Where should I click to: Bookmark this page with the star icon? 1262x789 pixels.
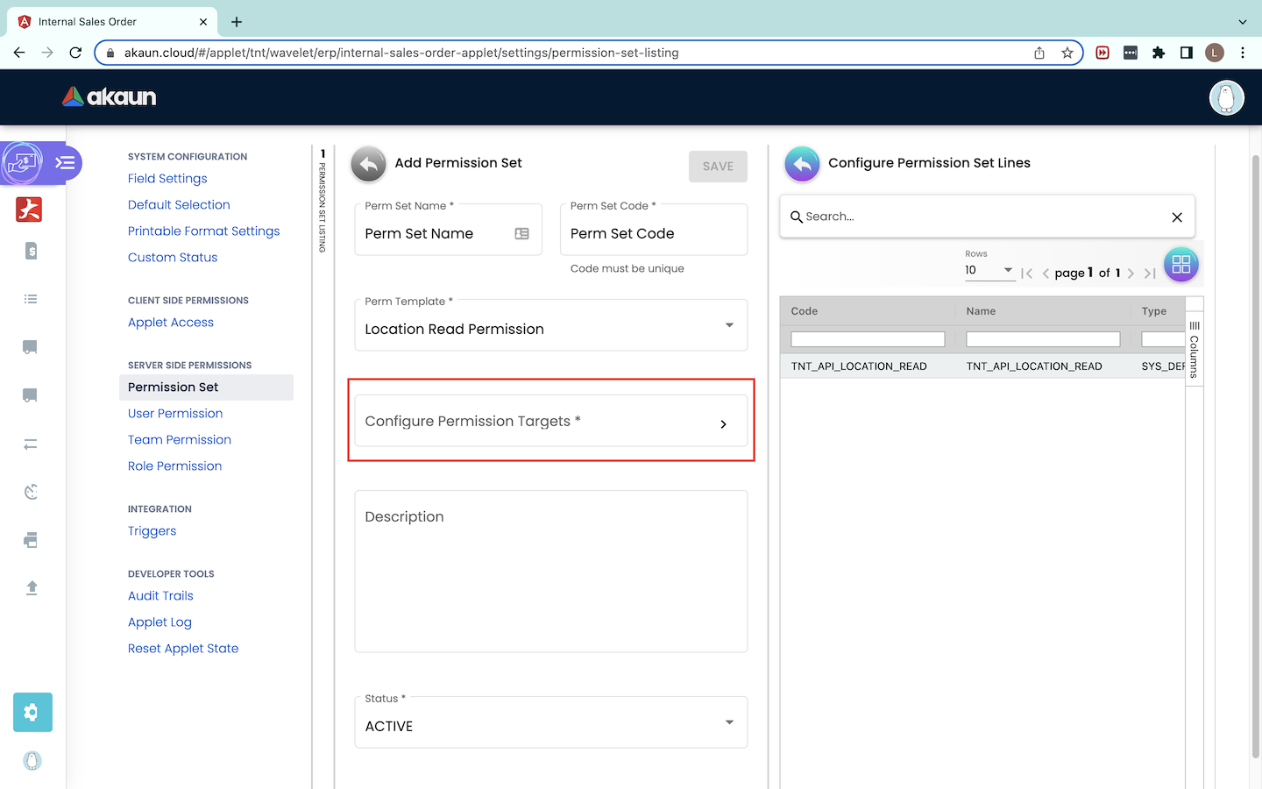1067,53
